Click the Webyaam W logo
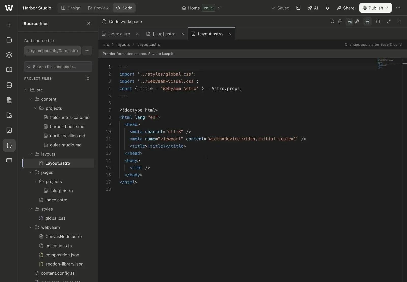The image size is (407, 282). (x=9, y=8)
